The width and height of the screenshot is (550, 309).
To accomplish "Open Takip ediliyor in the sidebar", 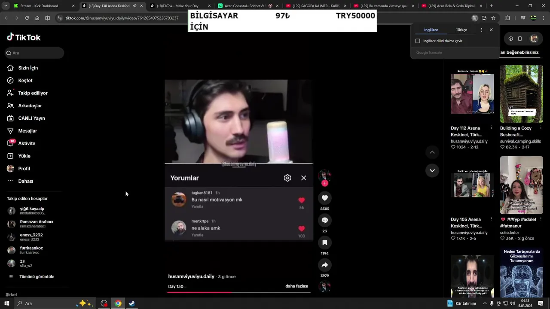I will point(27,93).
